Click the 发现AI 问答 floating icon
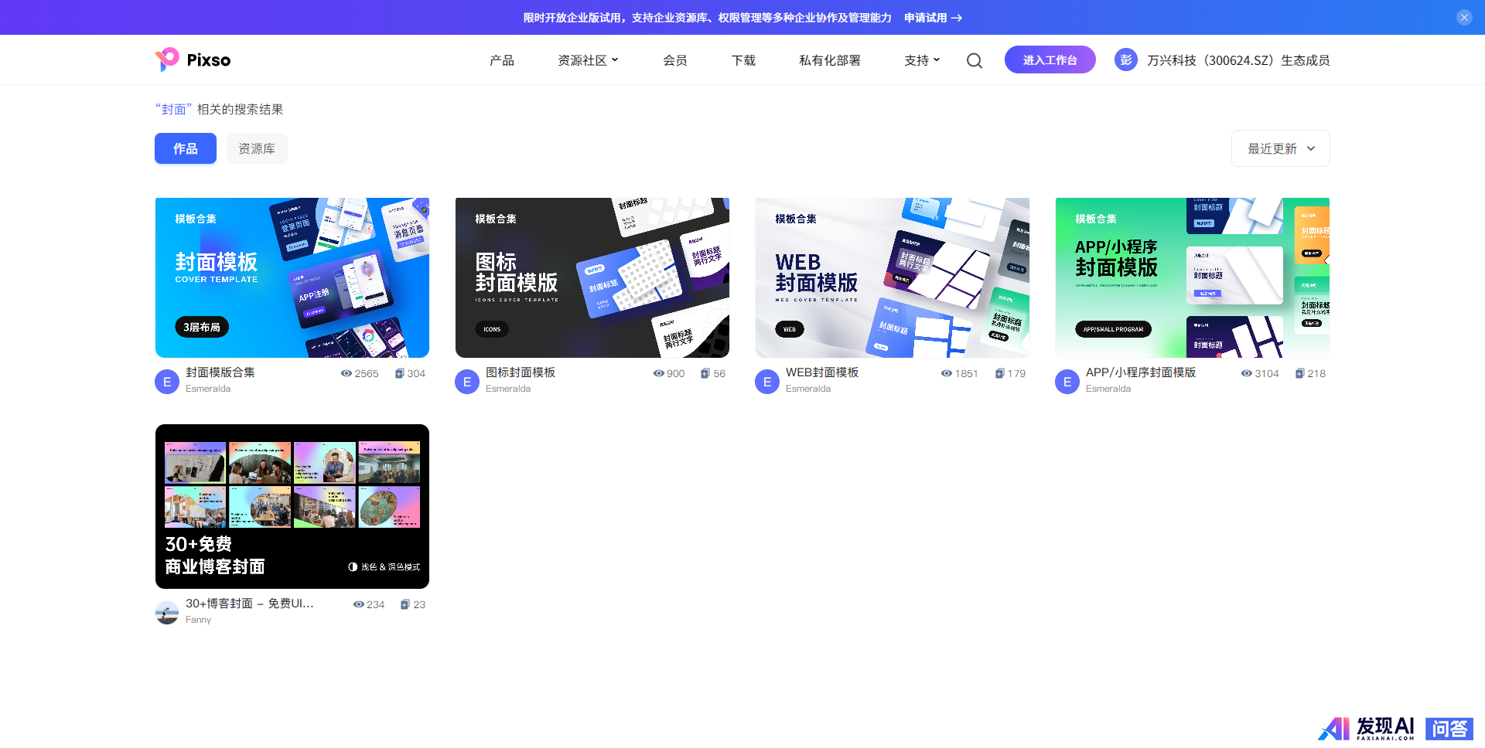This screenshot has width=1485, height=748. 1395,728
